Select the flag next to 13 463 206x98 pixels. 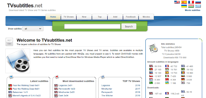(x=183, y=73)
